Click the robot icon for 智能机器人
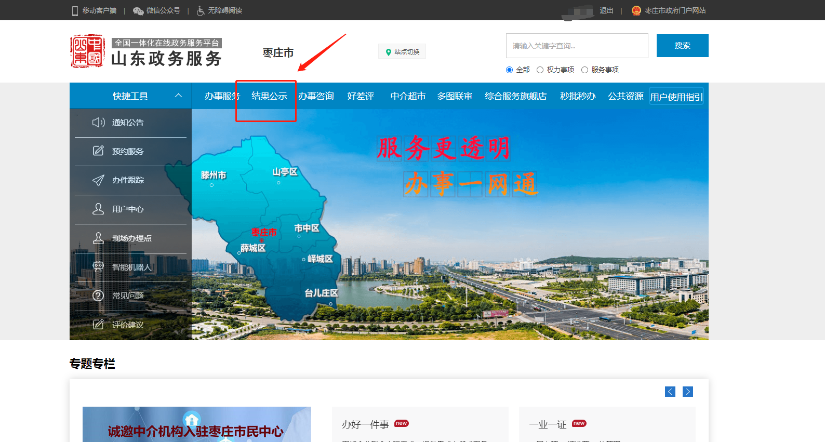 tap(98, 266)
